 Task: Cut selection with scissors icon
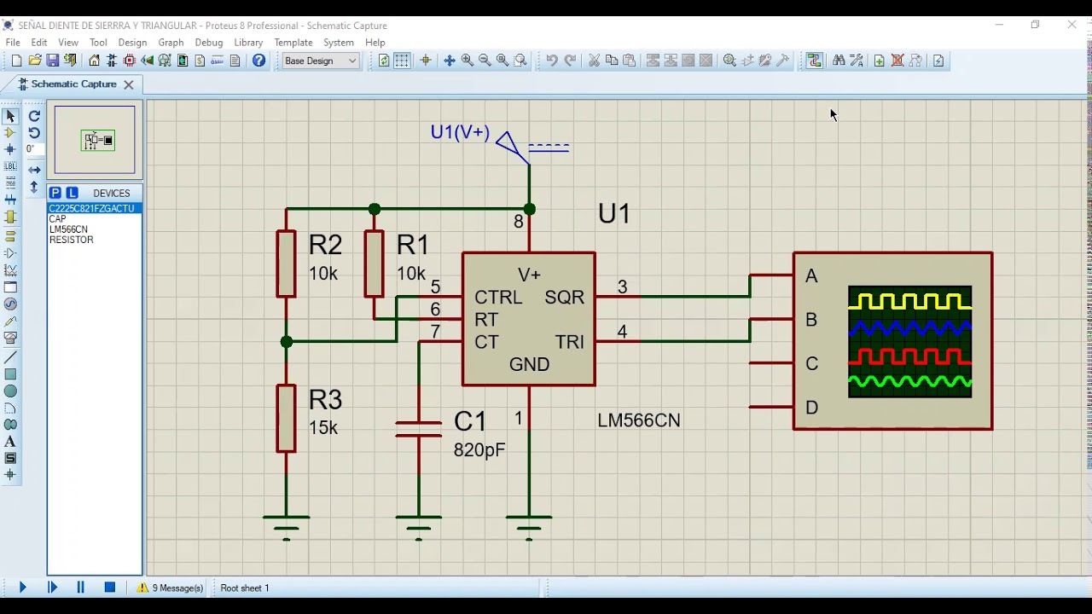click(x=594, y=61)
